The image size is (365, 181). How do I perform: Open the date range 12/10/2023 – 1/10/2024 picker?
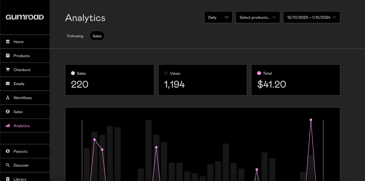(311, 17)
